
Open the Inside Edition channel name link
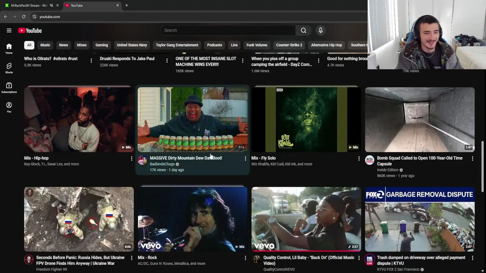[388, 170]
